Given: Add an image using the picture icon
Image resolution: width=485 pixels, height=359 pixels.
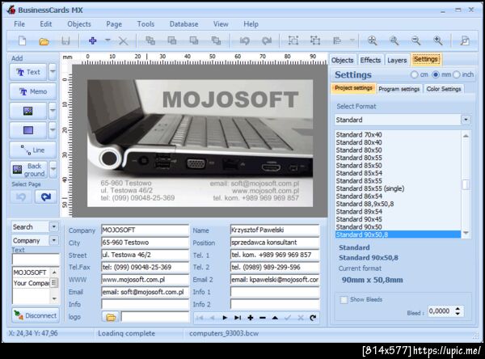Looking at the screenshot, I should [x=28, y=111].
